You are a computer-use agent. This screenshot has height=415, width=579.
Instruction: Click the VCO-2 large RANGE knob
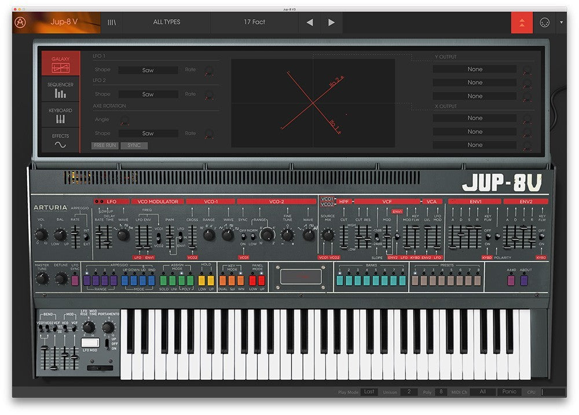click(267, 234)
